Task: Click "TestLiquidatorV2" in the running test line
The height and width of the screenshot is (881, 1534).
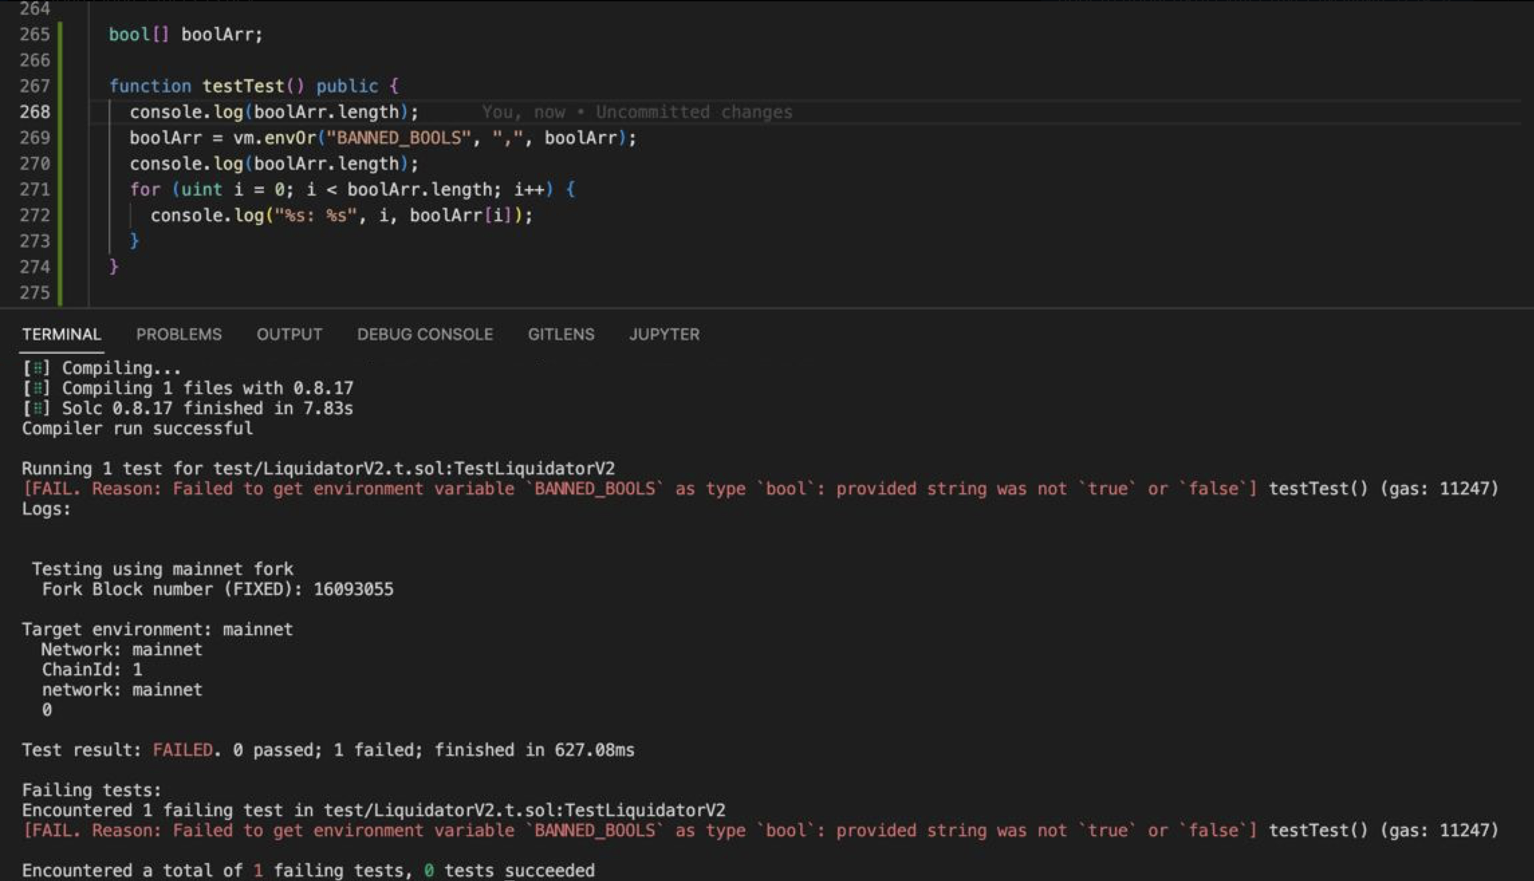Action: pyautogui.click(x=529, y=468)
